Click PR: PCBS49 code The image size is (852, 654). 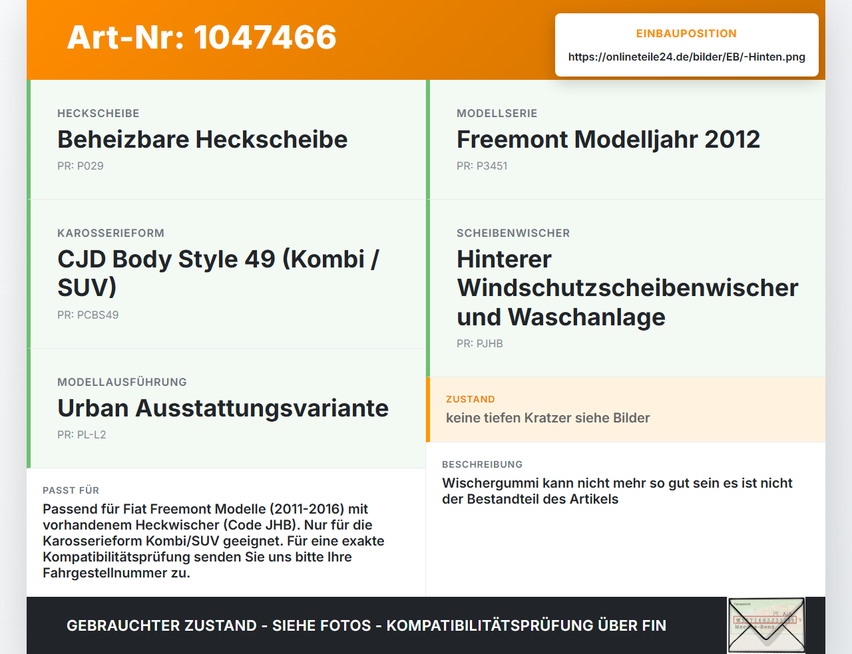click(x=88, y=315)
